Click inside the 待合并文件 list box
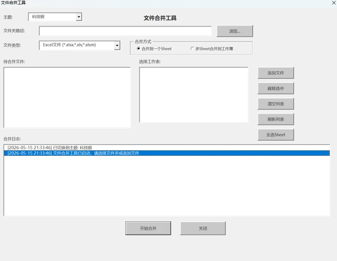 point(67,98)
